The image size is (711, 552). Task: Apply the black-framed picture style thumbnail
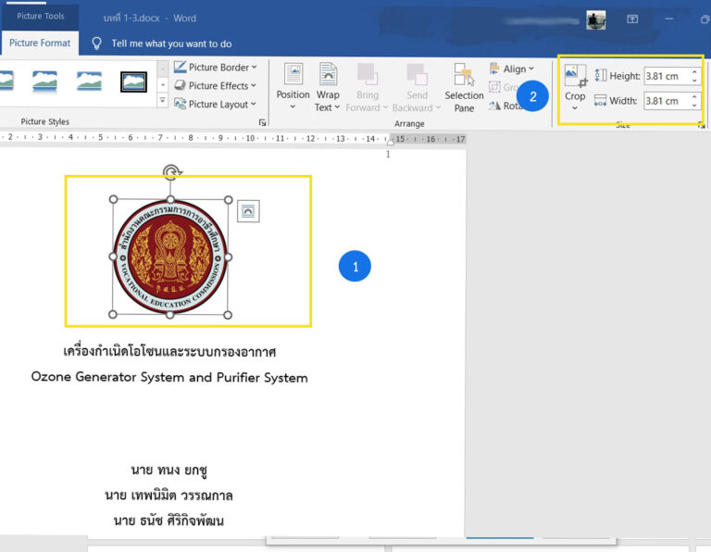[x=134, y=82]
